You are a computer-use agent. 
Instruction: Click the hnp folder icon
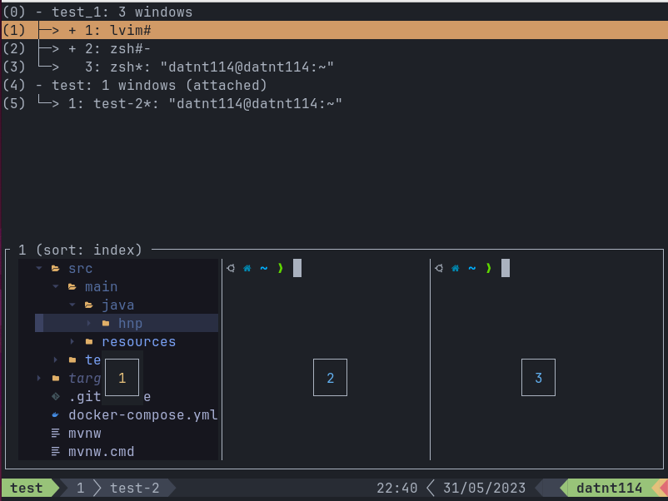pos(106,323)
